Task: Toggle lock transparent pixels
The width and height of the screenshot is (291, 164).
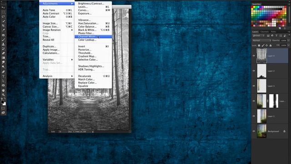Action: (259, 46)
